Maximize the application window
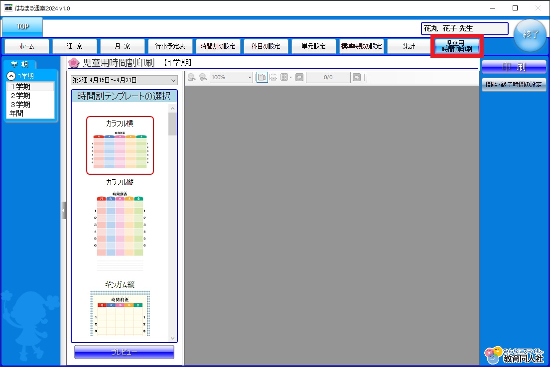 (515, 8)
